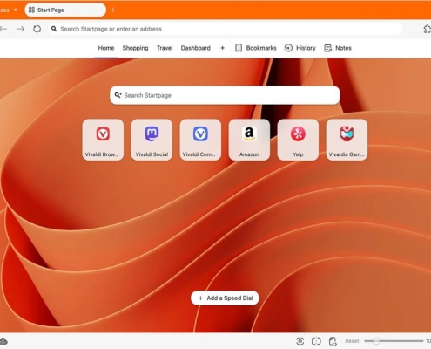Click the address bar field

(x=225, y=29)
